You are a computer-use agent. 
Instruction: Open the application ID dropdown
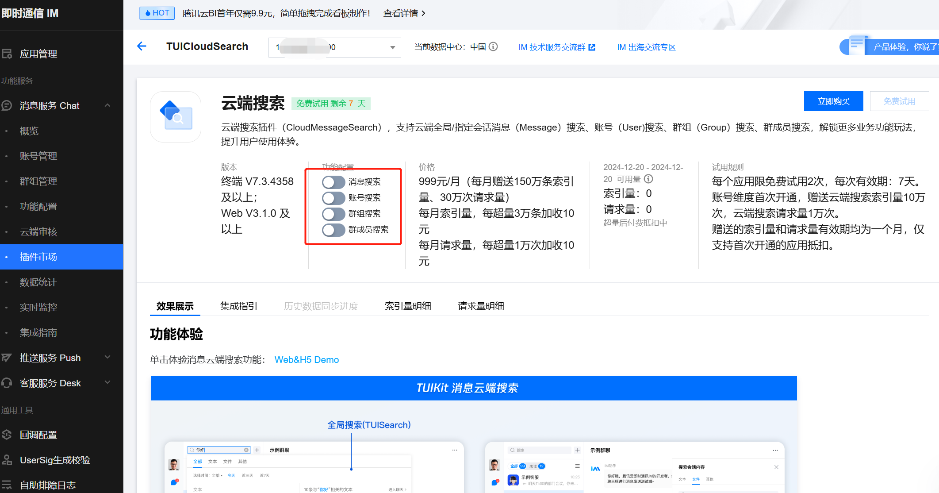[x=334, y=47]
